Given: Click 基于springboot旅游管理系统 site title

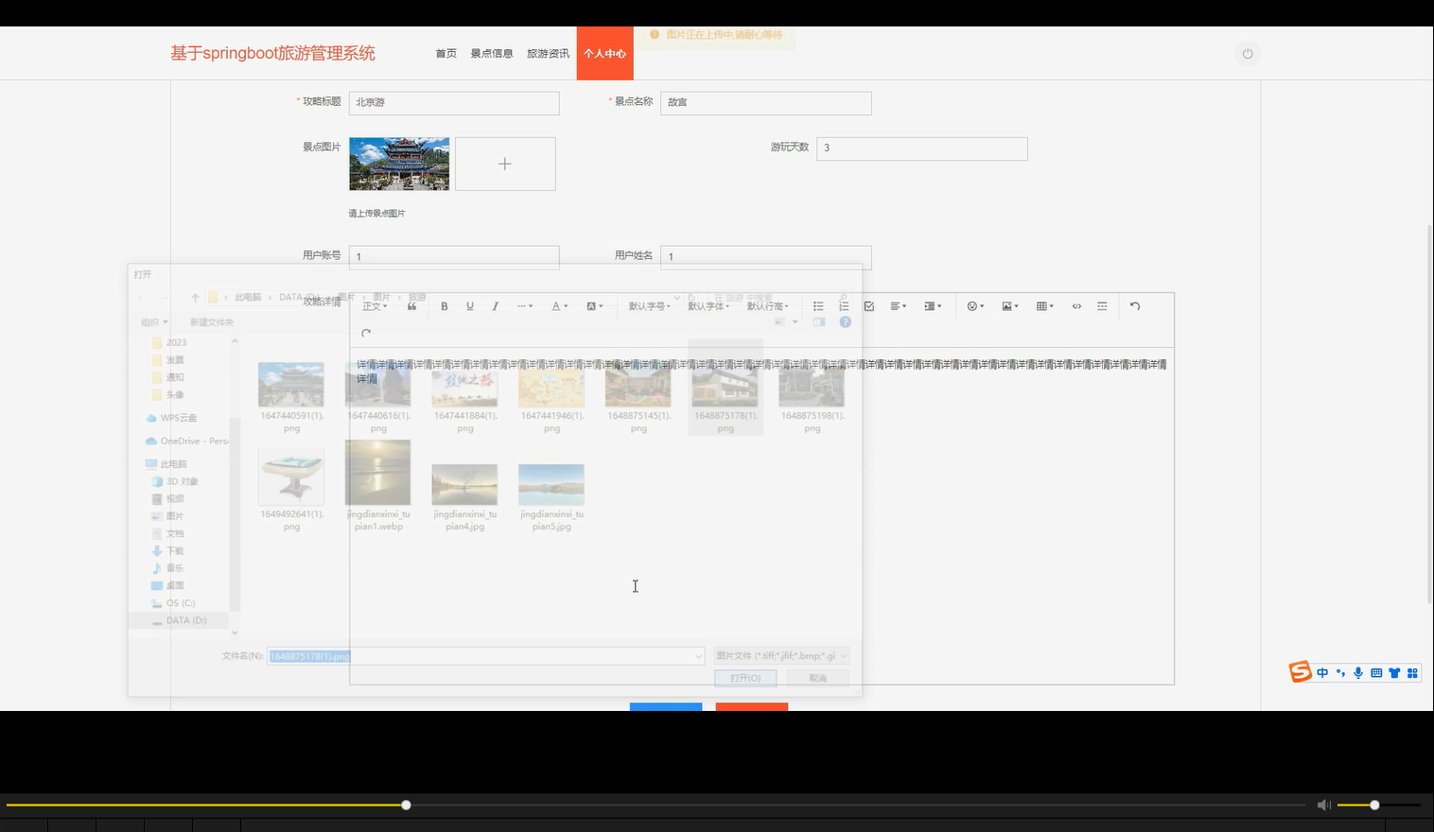Looking at the screenshot, I should 272,53.
